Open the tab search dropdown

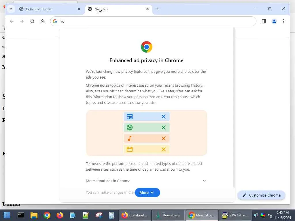(11, 9)
